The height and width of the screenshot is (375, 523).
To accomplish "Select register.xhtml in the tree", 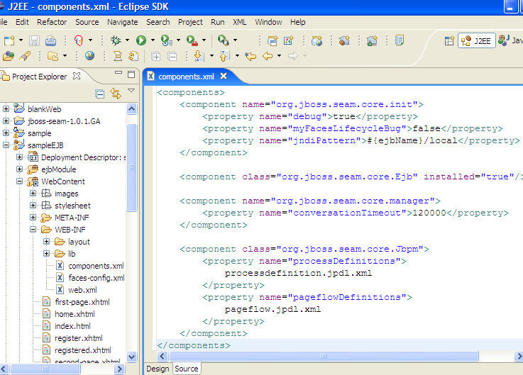I will click(x=78, y=338).
